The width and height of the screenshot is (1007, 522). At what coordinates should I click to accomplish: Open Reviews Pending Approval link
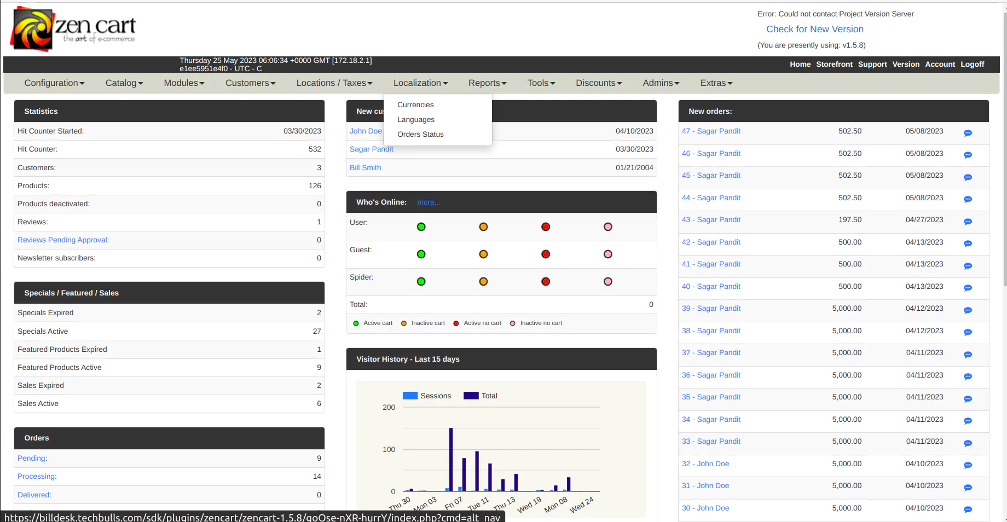(63, 240)
